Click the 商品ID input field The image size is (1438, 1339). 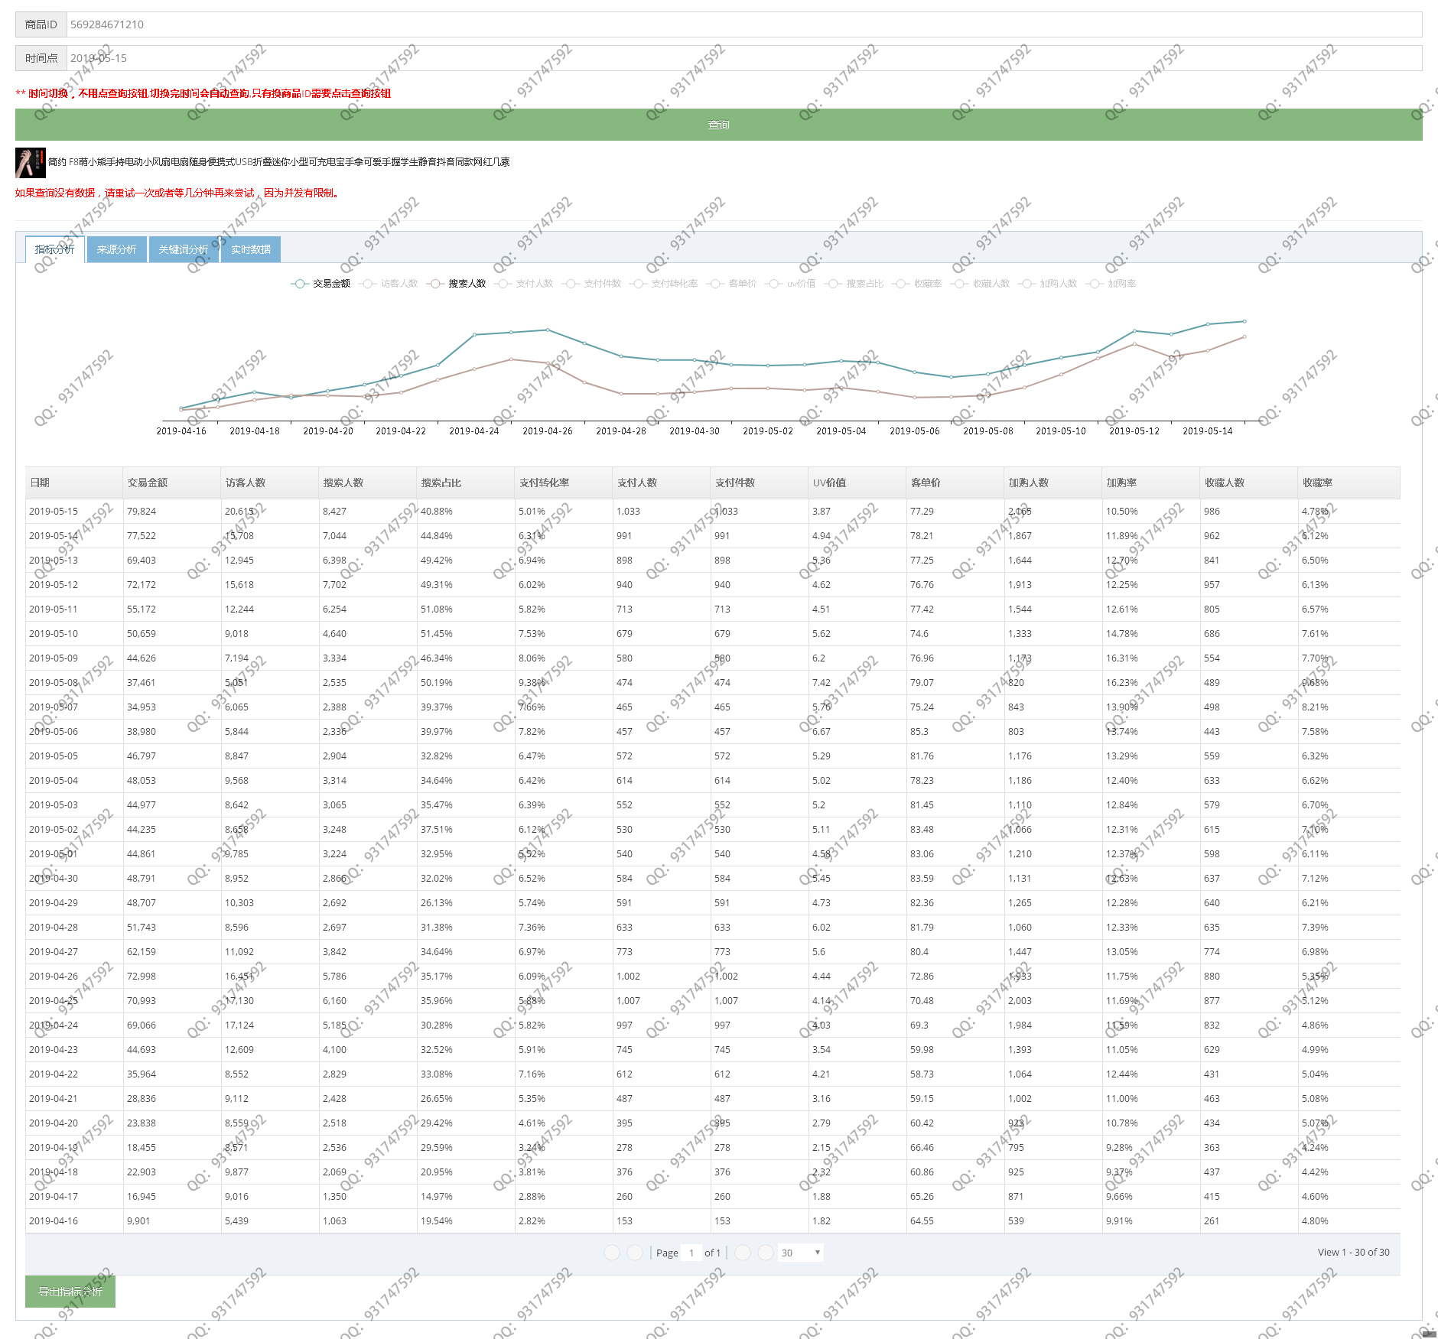tap(744, 24)
